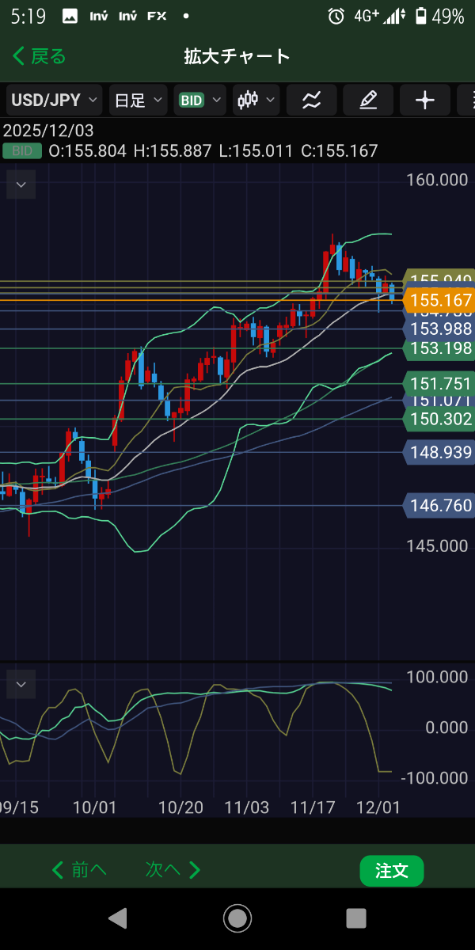Tap the Android back navigation triangle
The image size is (475, 950).
pos(117,918)
